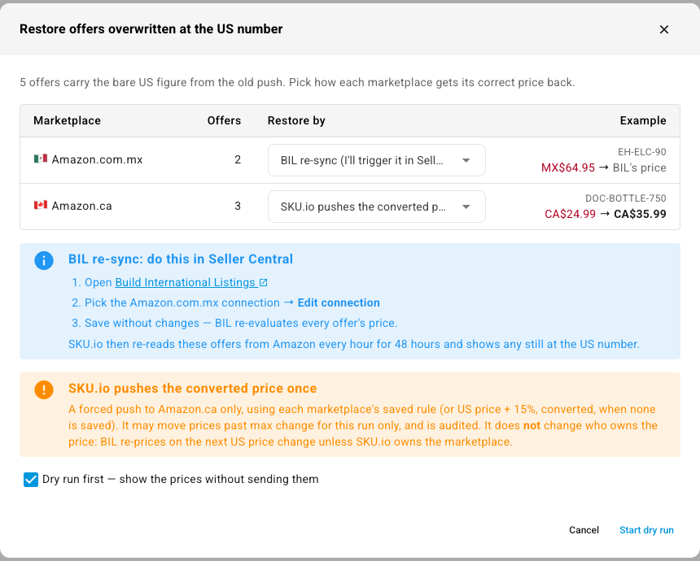The height and width of the screenshot is (561, 700).
Task: Click the CA$35.99 converted price
Action: [640, 214]
